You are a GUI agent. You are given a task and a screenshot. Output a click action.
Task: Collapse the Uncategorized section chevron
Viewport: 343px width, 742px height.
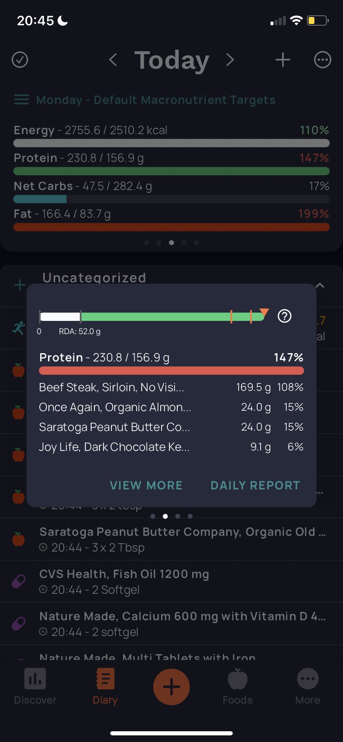point(320,285)
